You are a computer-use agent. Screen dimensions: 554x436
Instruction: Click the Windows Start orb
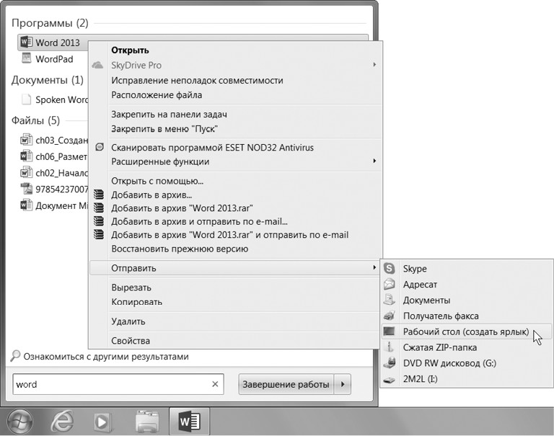pos(21,422)
